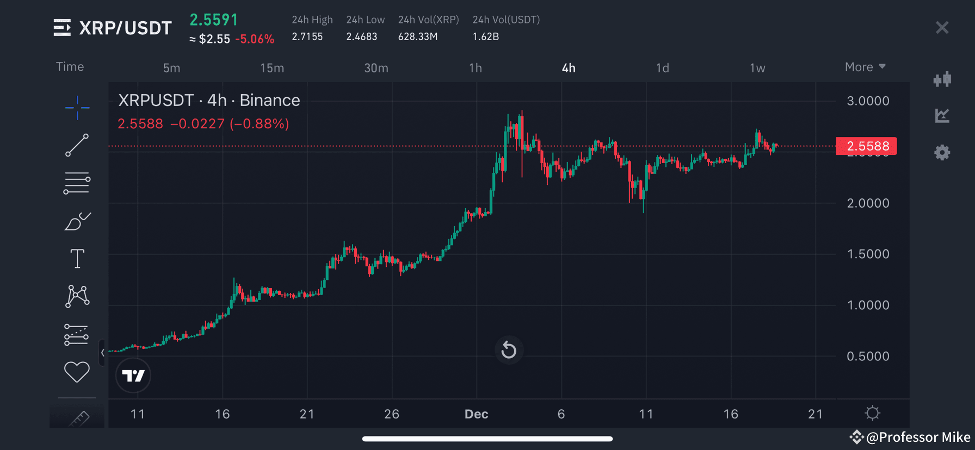Open the Time interval selector
This screenshot has width=975, height=450.
pyautogui.click(x=70, y=66)
